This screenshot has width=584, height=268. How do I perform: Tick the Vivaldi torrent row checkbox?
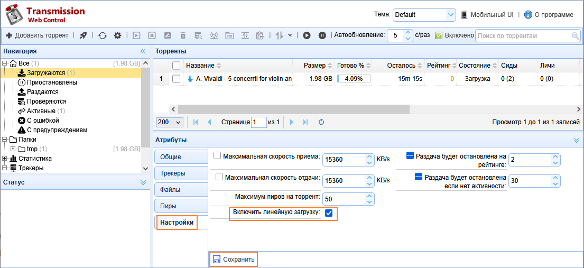coord(177,79)
